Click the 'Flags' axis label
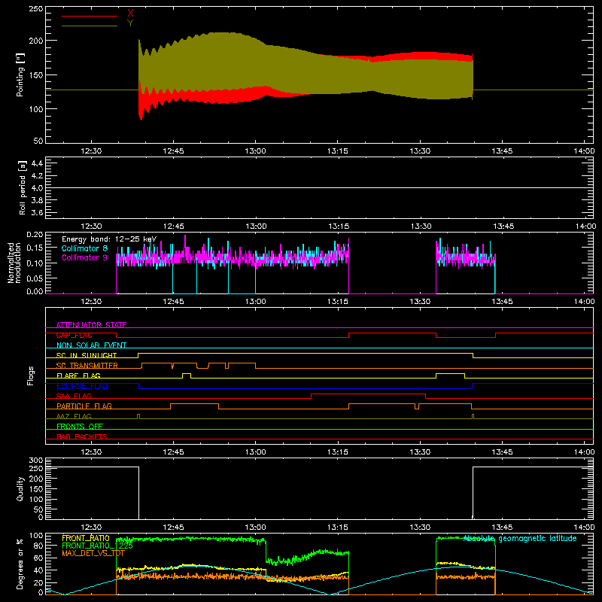Viewport: 602px width, 602px height. pos(31,375)
